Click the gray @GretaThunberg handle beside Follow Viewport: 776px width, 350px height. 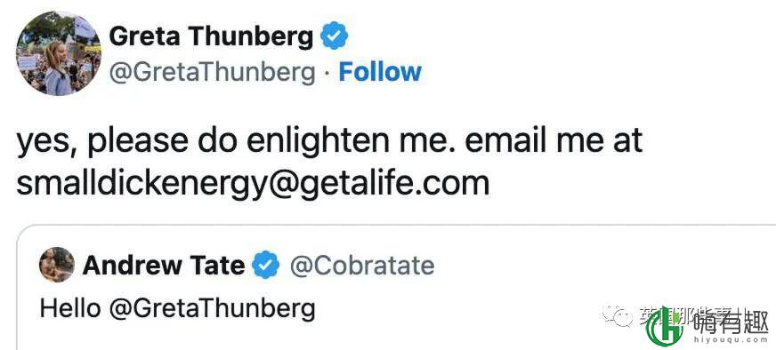(x=212, y=73)
